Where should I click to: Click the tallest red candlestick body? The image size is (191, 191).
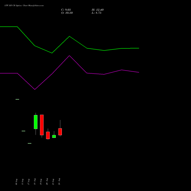coord(42,125)
